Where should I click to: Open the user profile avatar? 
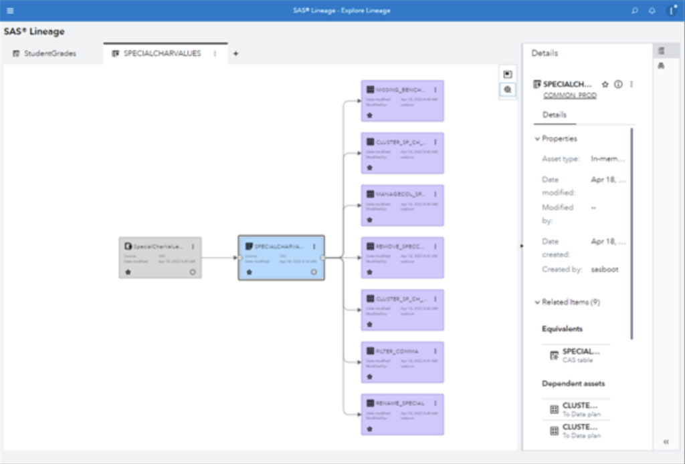click(672, 11)
